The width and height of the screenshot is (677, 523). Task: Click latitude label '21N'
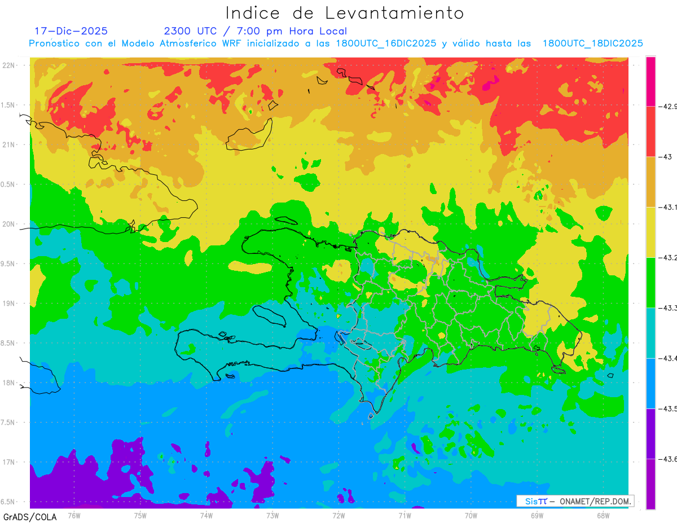pos(10,144)
